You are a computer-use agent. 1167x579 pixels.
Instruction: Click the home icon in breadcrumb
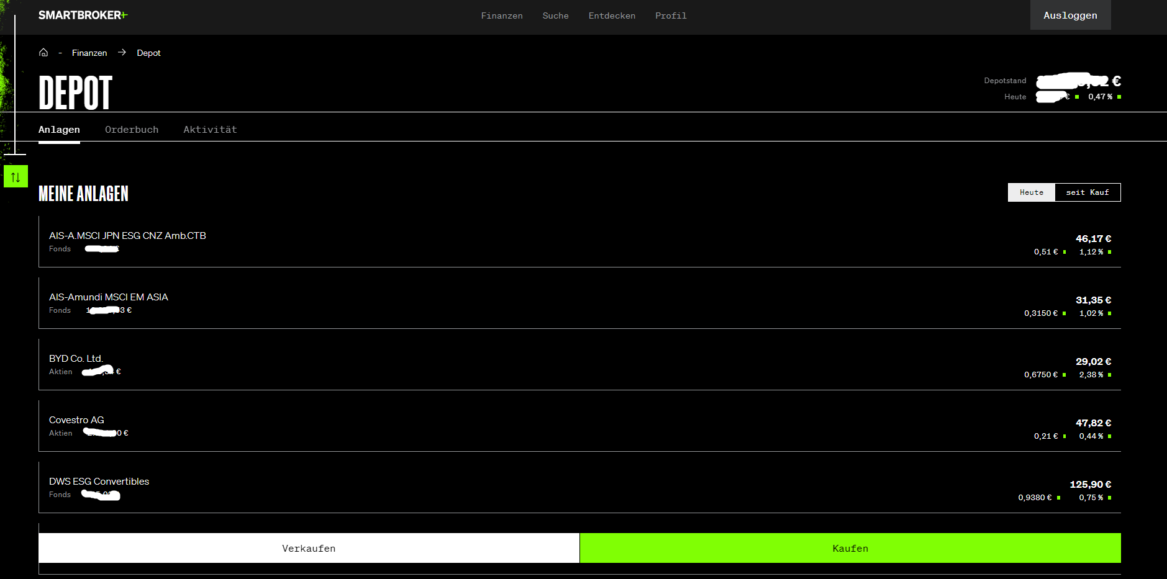click(43, 53)
